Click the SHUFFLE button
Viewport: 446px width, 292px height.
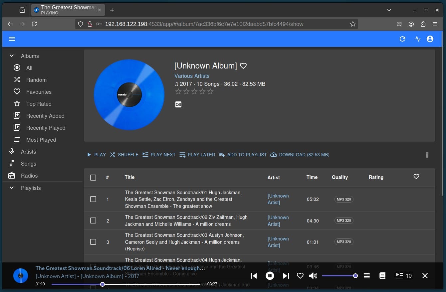pos(124,155)
